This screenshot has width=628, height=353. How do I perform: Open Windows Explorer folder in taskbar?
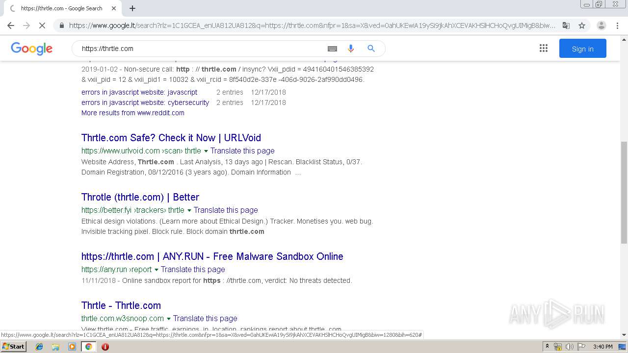(55, 347)
